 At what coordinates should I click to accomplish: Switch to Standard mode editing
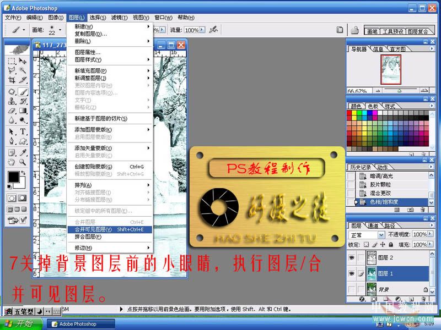[x=12, y=198]
